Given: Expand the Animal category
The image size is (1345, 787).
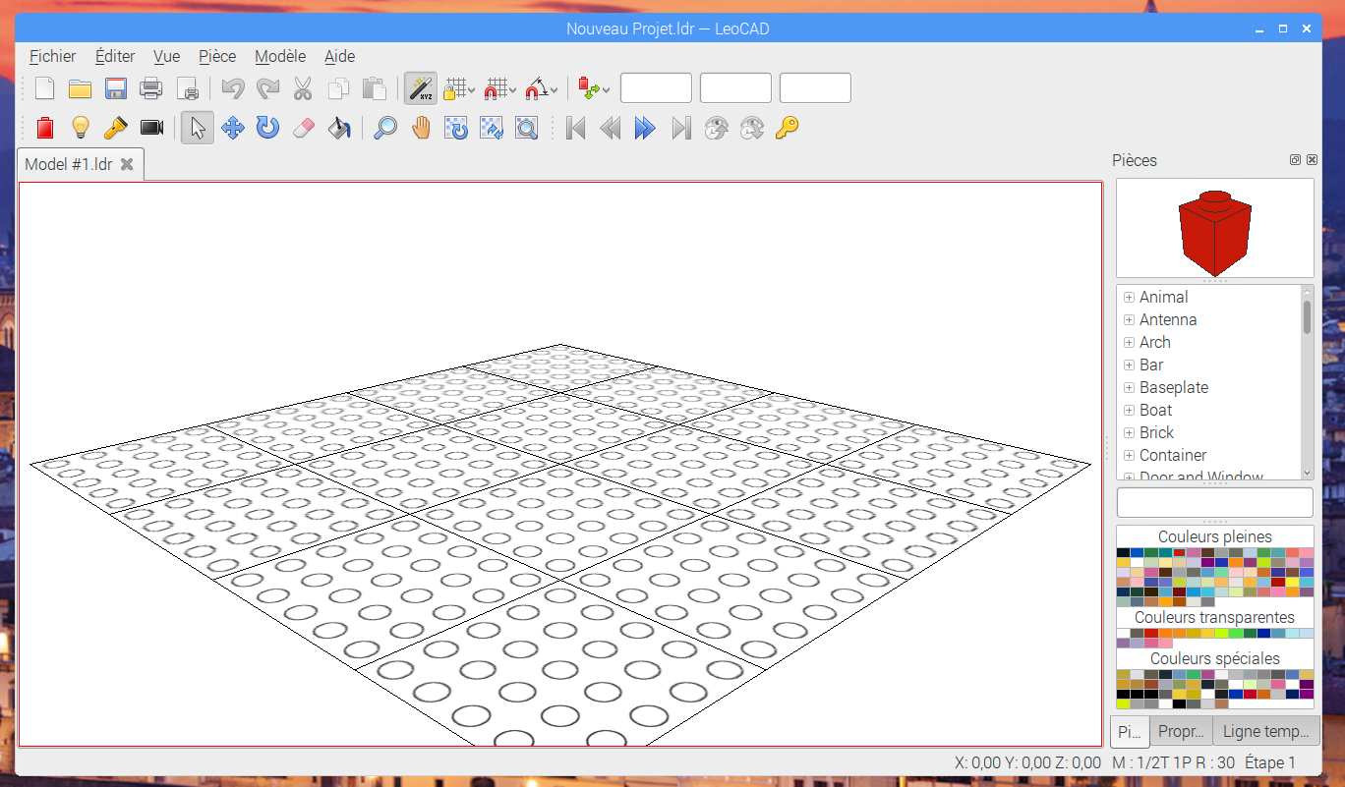Looking at the screenshot, I should click(1129, 298).
